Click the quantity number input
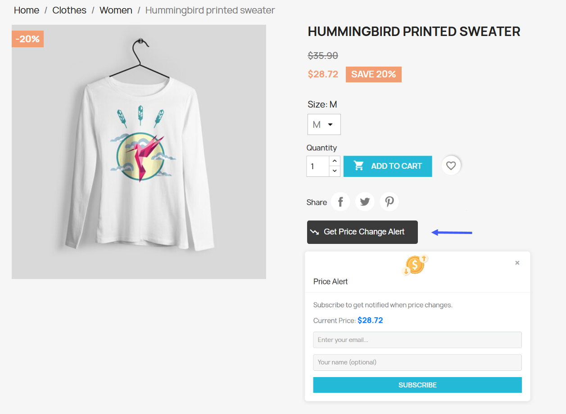The height and width of the screenshot is (414, 566). (x=318, y=166)
